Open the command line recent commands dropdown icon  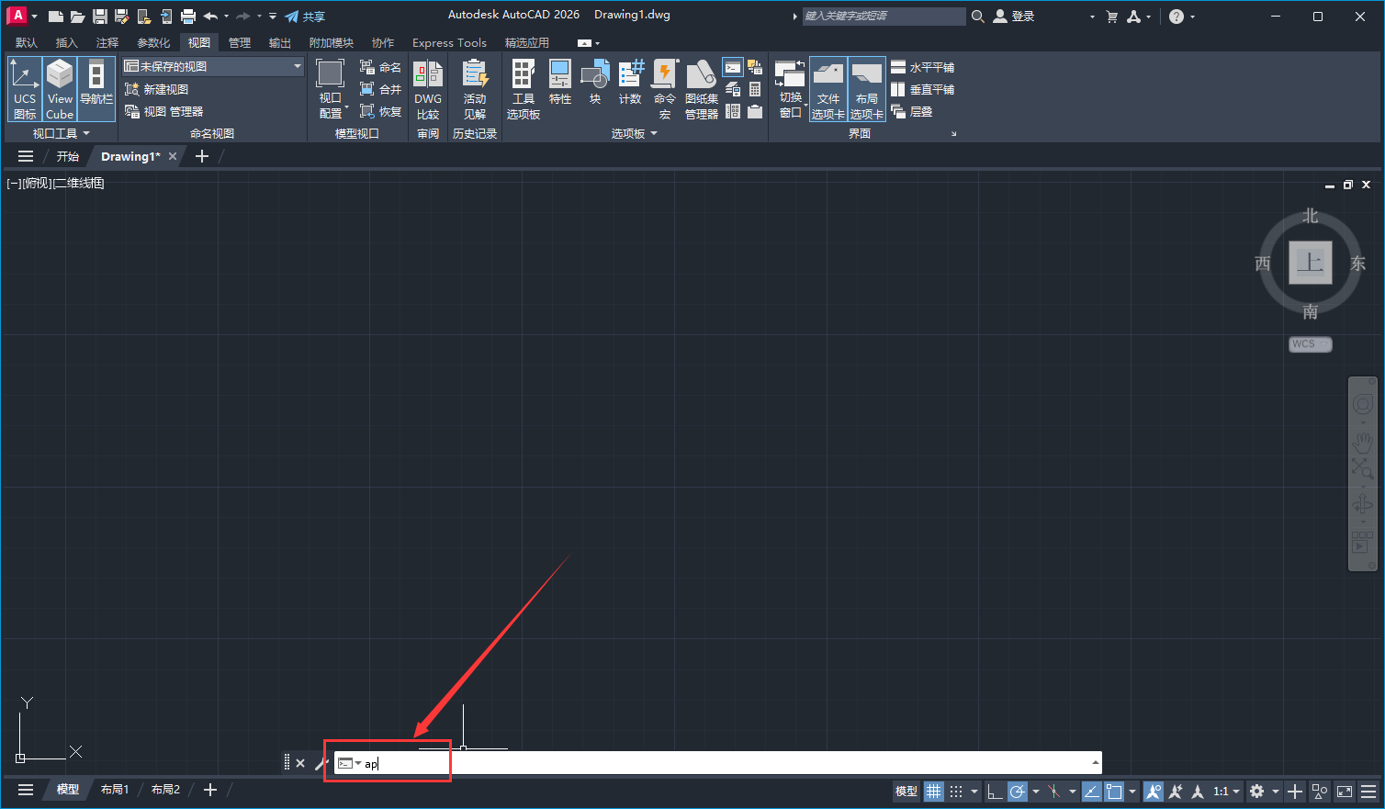[349, 763]
